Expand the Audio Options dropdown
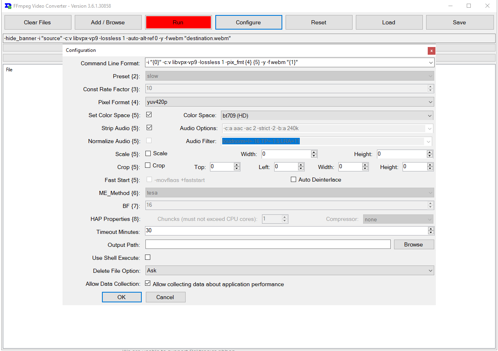 coord(430,128)
